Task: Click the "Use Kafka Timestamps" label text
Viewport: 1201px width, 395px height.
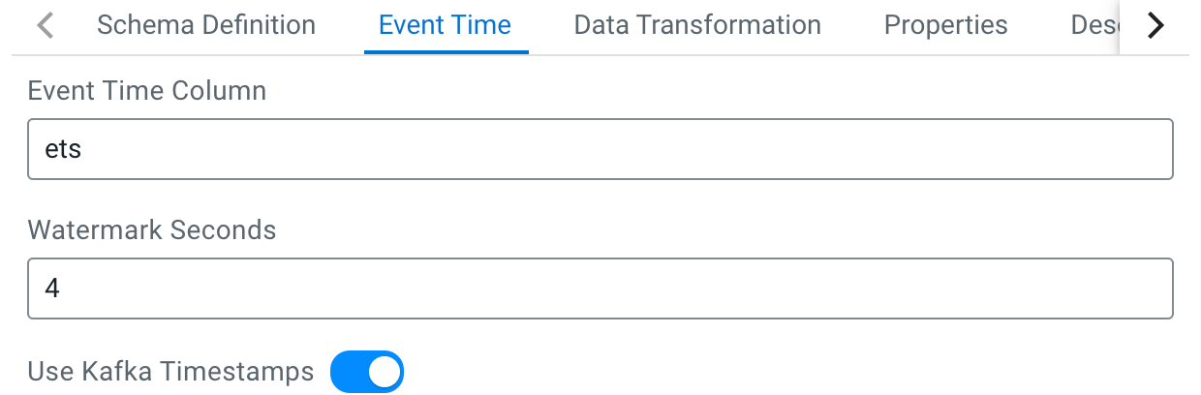Action: click(x=170, y=372)
